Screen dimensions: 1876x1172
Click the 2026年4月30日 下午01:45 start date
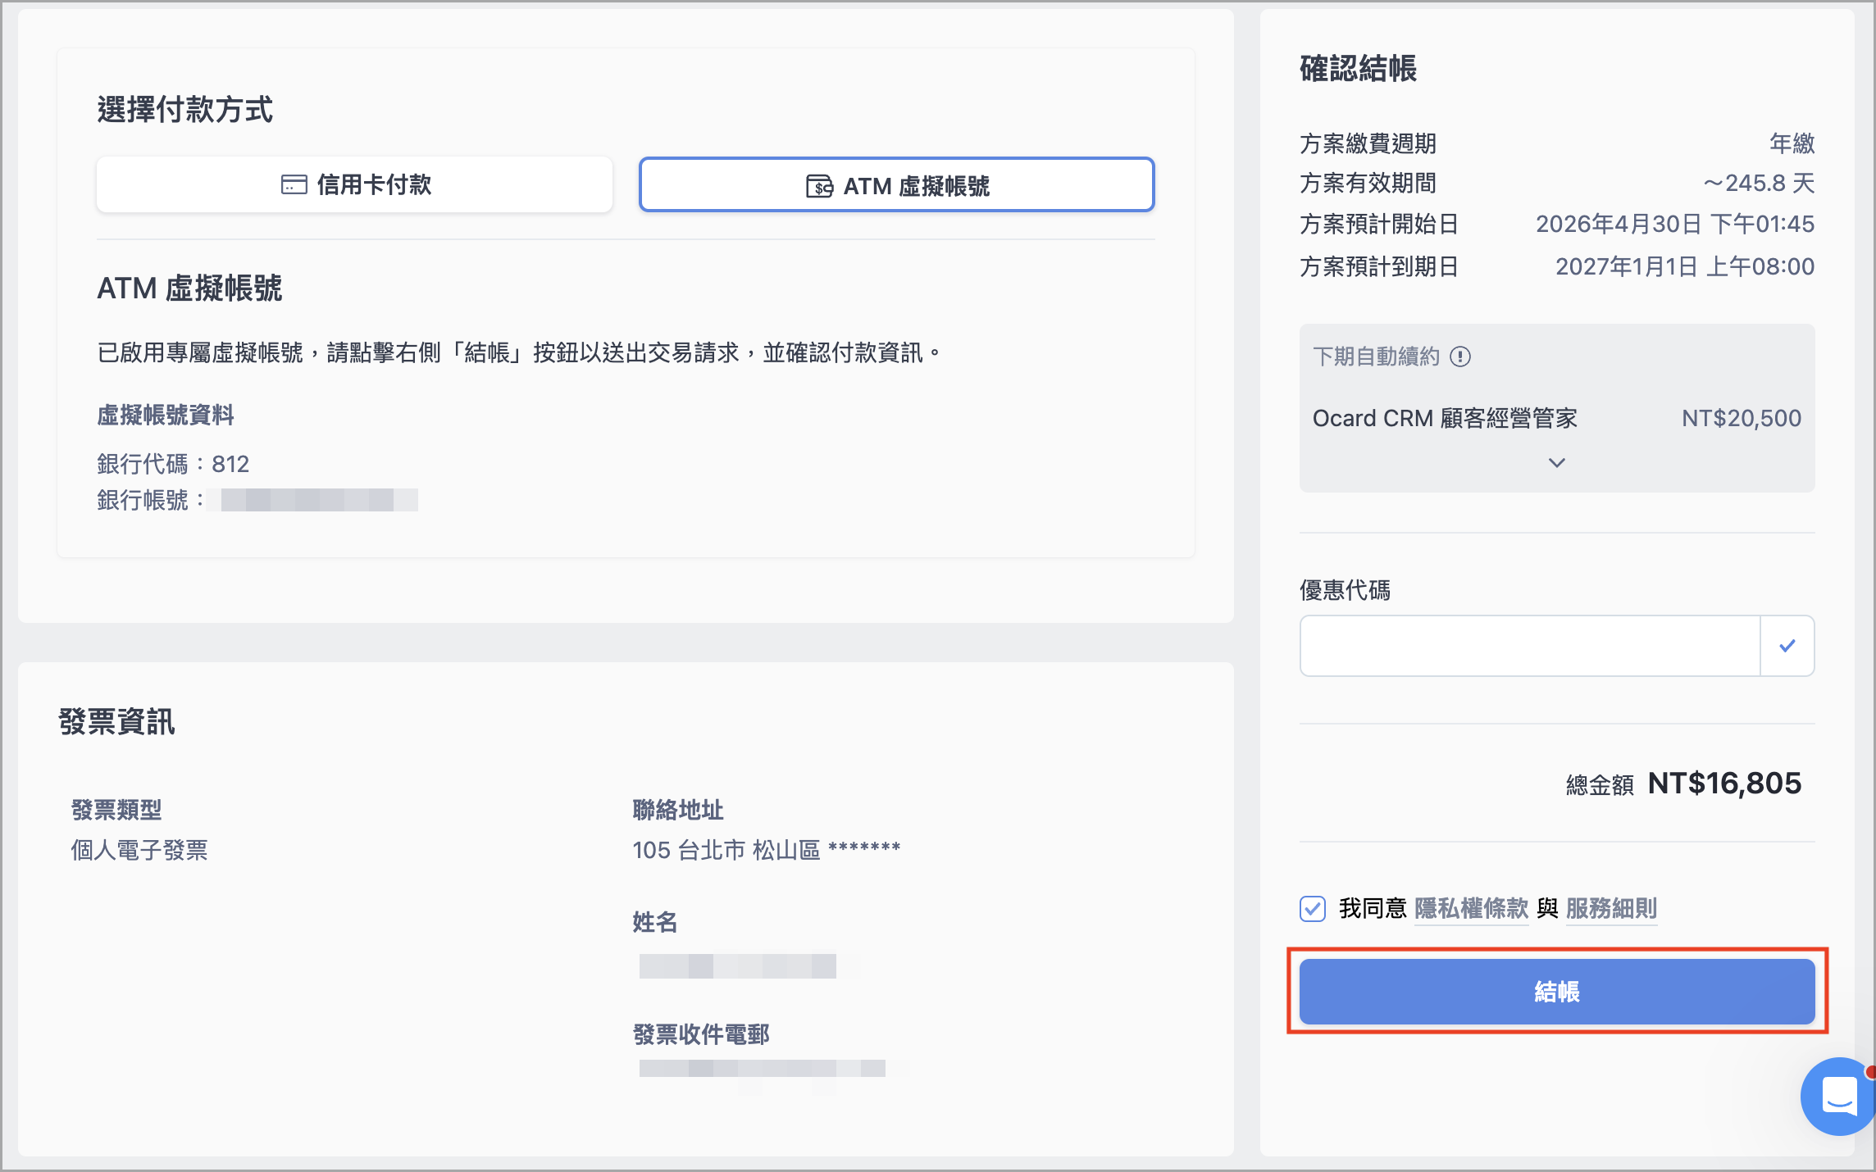click(x=1675, y=224)
